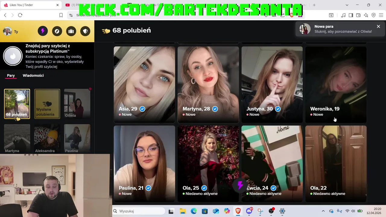The image size is (386, 217).
Task: Open Microsoft Store from the taskbar
Action: (205, 211)
